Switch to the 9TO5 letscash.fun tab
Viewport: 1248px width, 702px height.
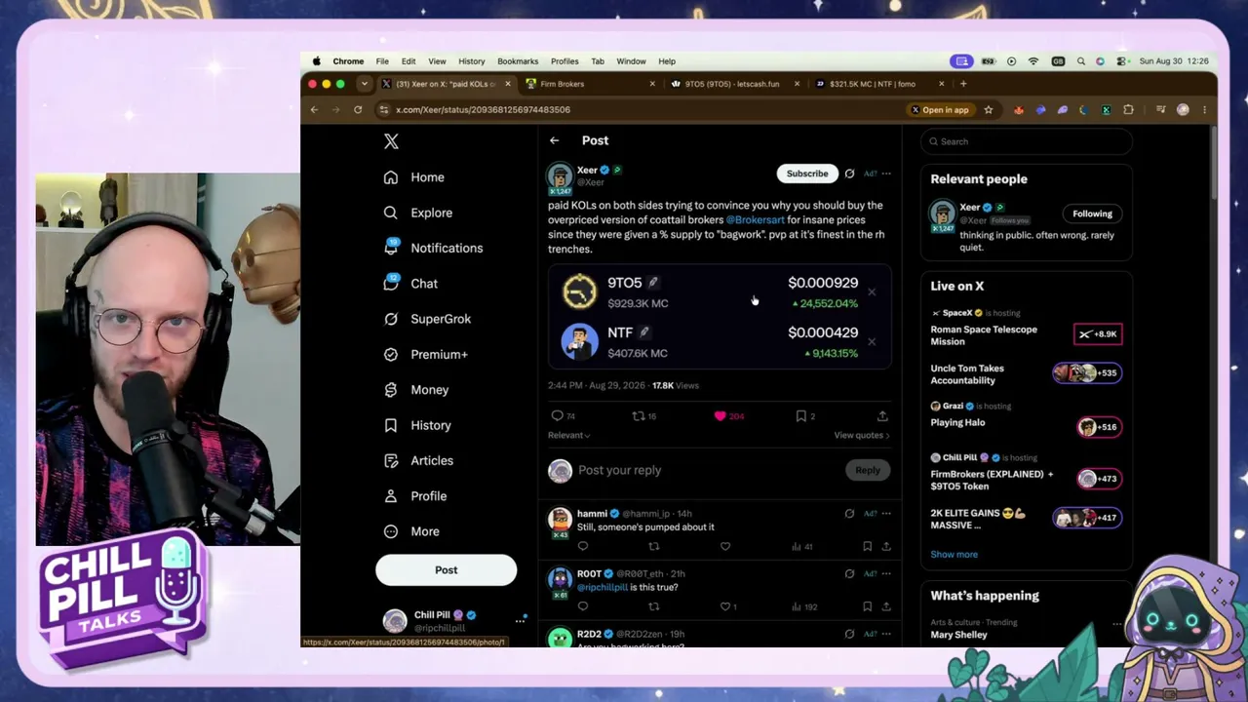tap(734, 84)
